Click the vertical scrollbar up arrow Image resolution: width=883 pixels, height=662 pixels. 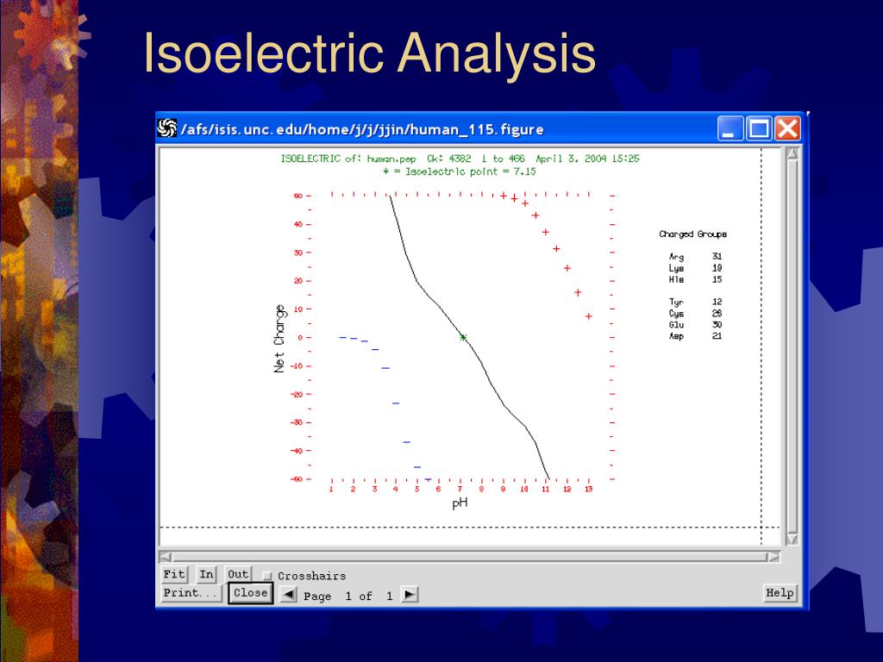point(792,153)
